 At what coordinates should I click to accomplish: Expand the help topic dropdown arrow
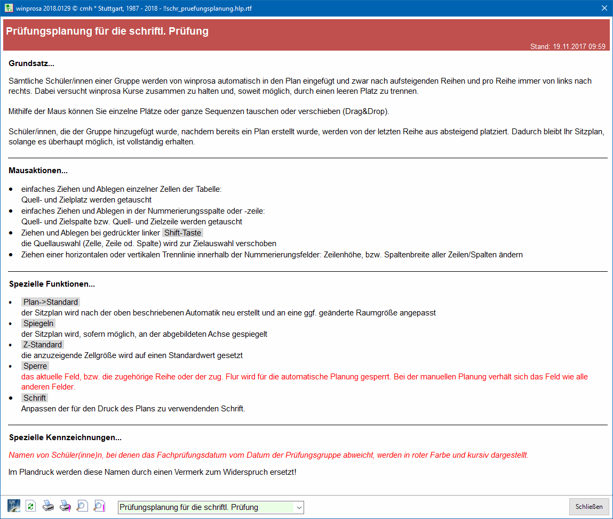click(x=299, y=507)
